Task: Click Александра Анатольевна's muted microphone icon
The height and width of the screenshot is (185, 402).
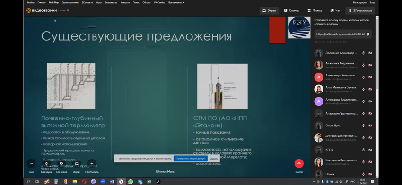Action: (x=363, y=77)
